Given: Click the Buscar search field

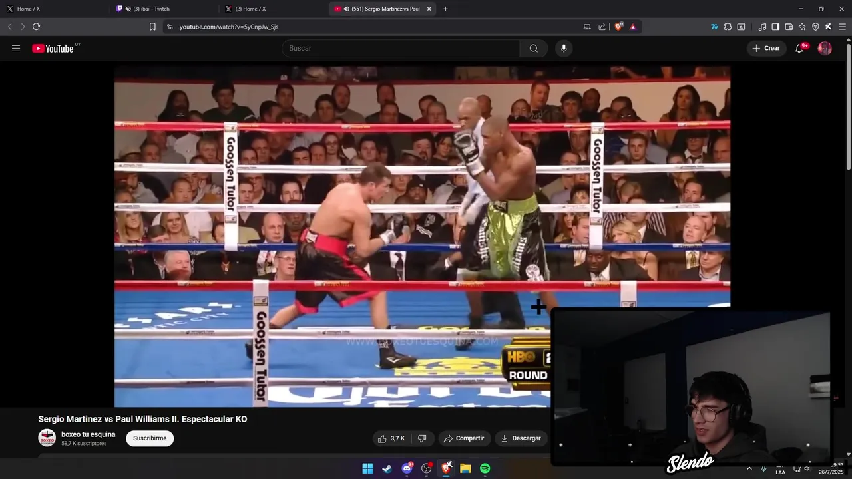Looking at the screenshot, I should click(x=401, y=48).
